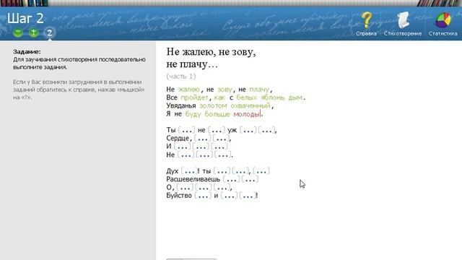The image size is (462, 260).
Task: Click the filled word 'плачу'
Action: coord(259,90)
